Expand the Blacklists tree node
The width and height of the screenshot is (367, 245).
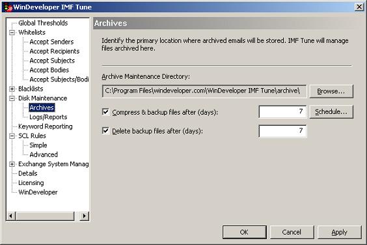[x=12, y=89]
